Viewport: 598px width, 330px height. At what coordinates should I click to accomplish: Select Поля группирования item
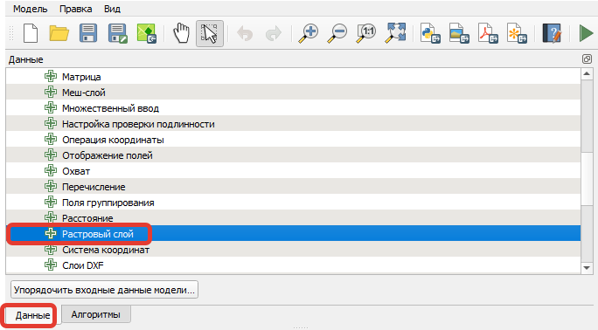point(293,203)
